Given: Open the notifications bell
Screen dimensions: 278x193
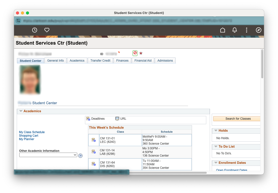Looking at the screenshot, I should coord(234,30).
